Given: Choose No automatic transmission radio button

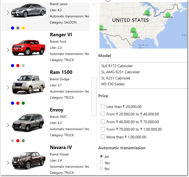Looking at the screenshot, I should pos(101,168).
